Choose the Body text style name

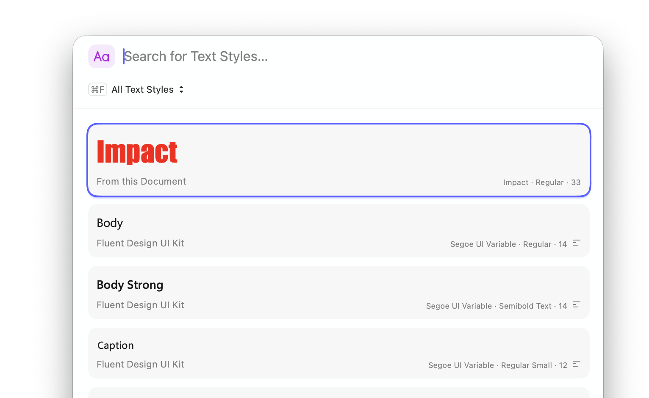click(110, 223)
